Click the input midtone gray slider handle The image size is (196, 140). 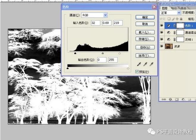click(103, 53)
